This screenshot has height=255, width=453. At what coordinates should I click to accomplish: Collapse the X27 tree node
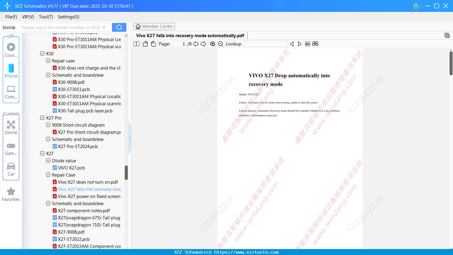coord(42,154)
